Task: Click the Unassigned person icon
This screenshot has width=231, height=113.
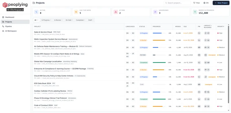Action: pyautogui.click(x=155, y=12)
